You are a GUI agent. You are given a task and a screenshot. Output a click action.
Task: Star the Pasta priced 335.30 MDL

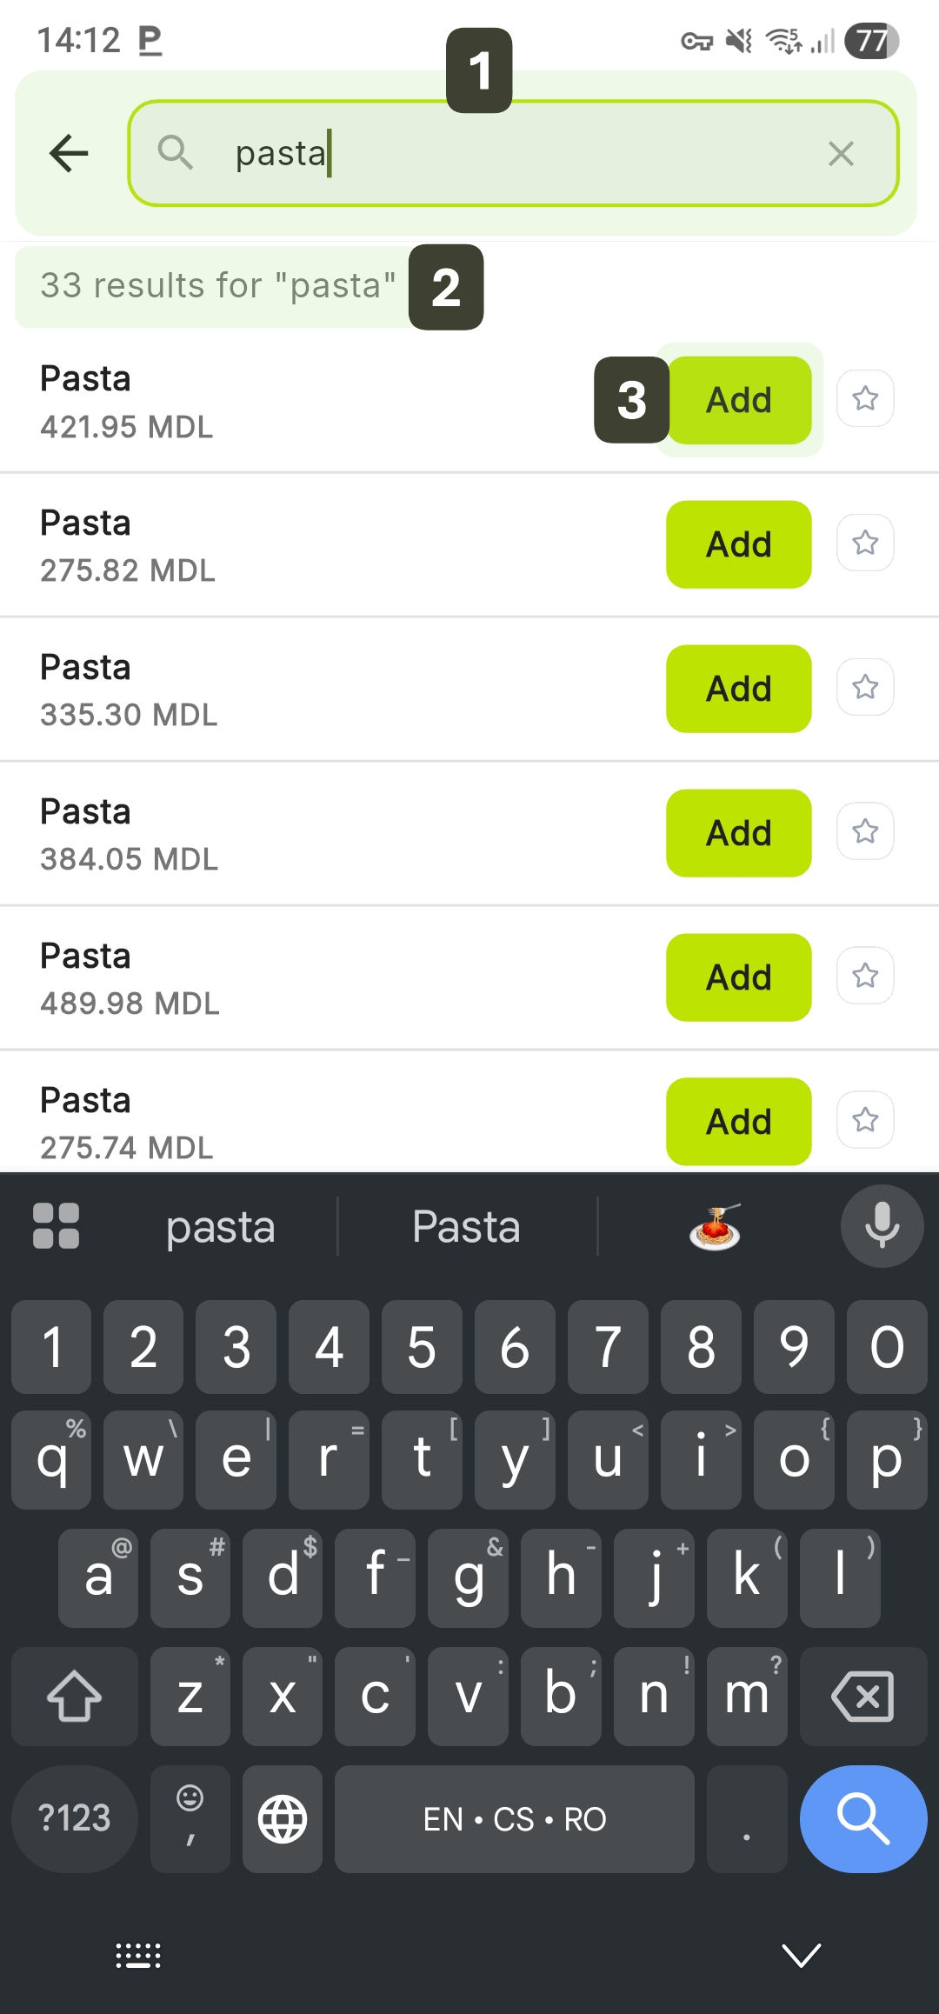point(865,688)
